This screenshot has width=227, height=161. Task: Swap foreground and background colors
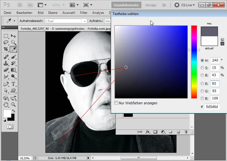tap(14, 111)
